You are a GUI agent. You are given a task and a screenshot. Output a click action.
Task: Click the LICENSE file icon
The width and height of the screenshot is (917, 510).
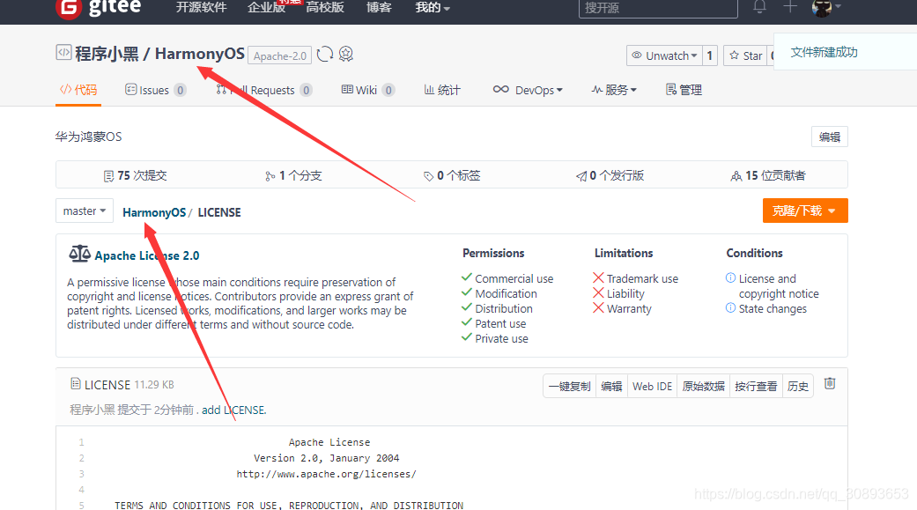coord(76,384)
